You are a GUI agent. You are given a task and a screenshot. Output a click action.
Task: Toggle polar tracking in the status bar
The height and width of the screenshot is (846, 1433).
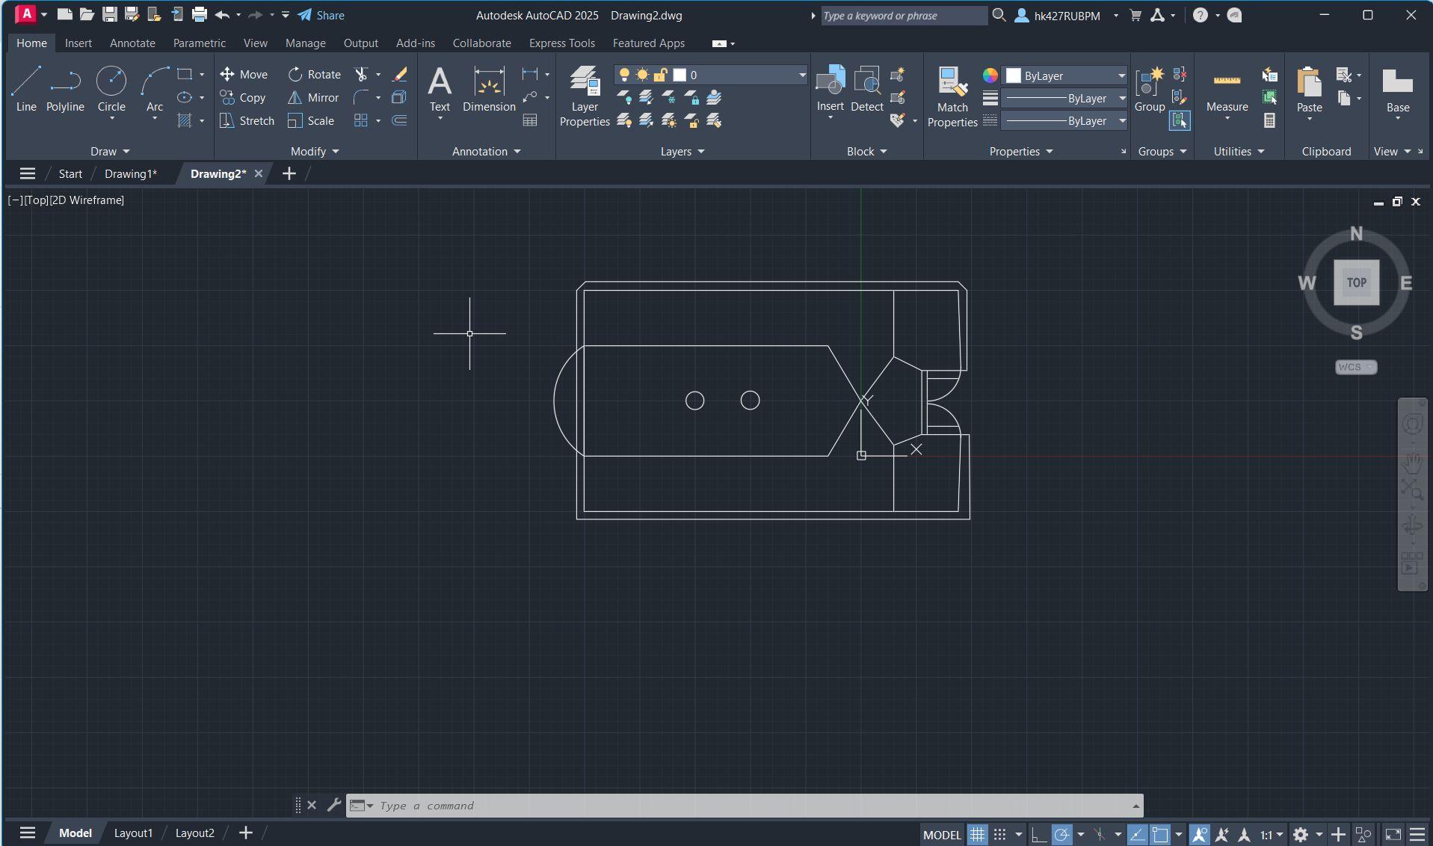(x=1061, y=834)
